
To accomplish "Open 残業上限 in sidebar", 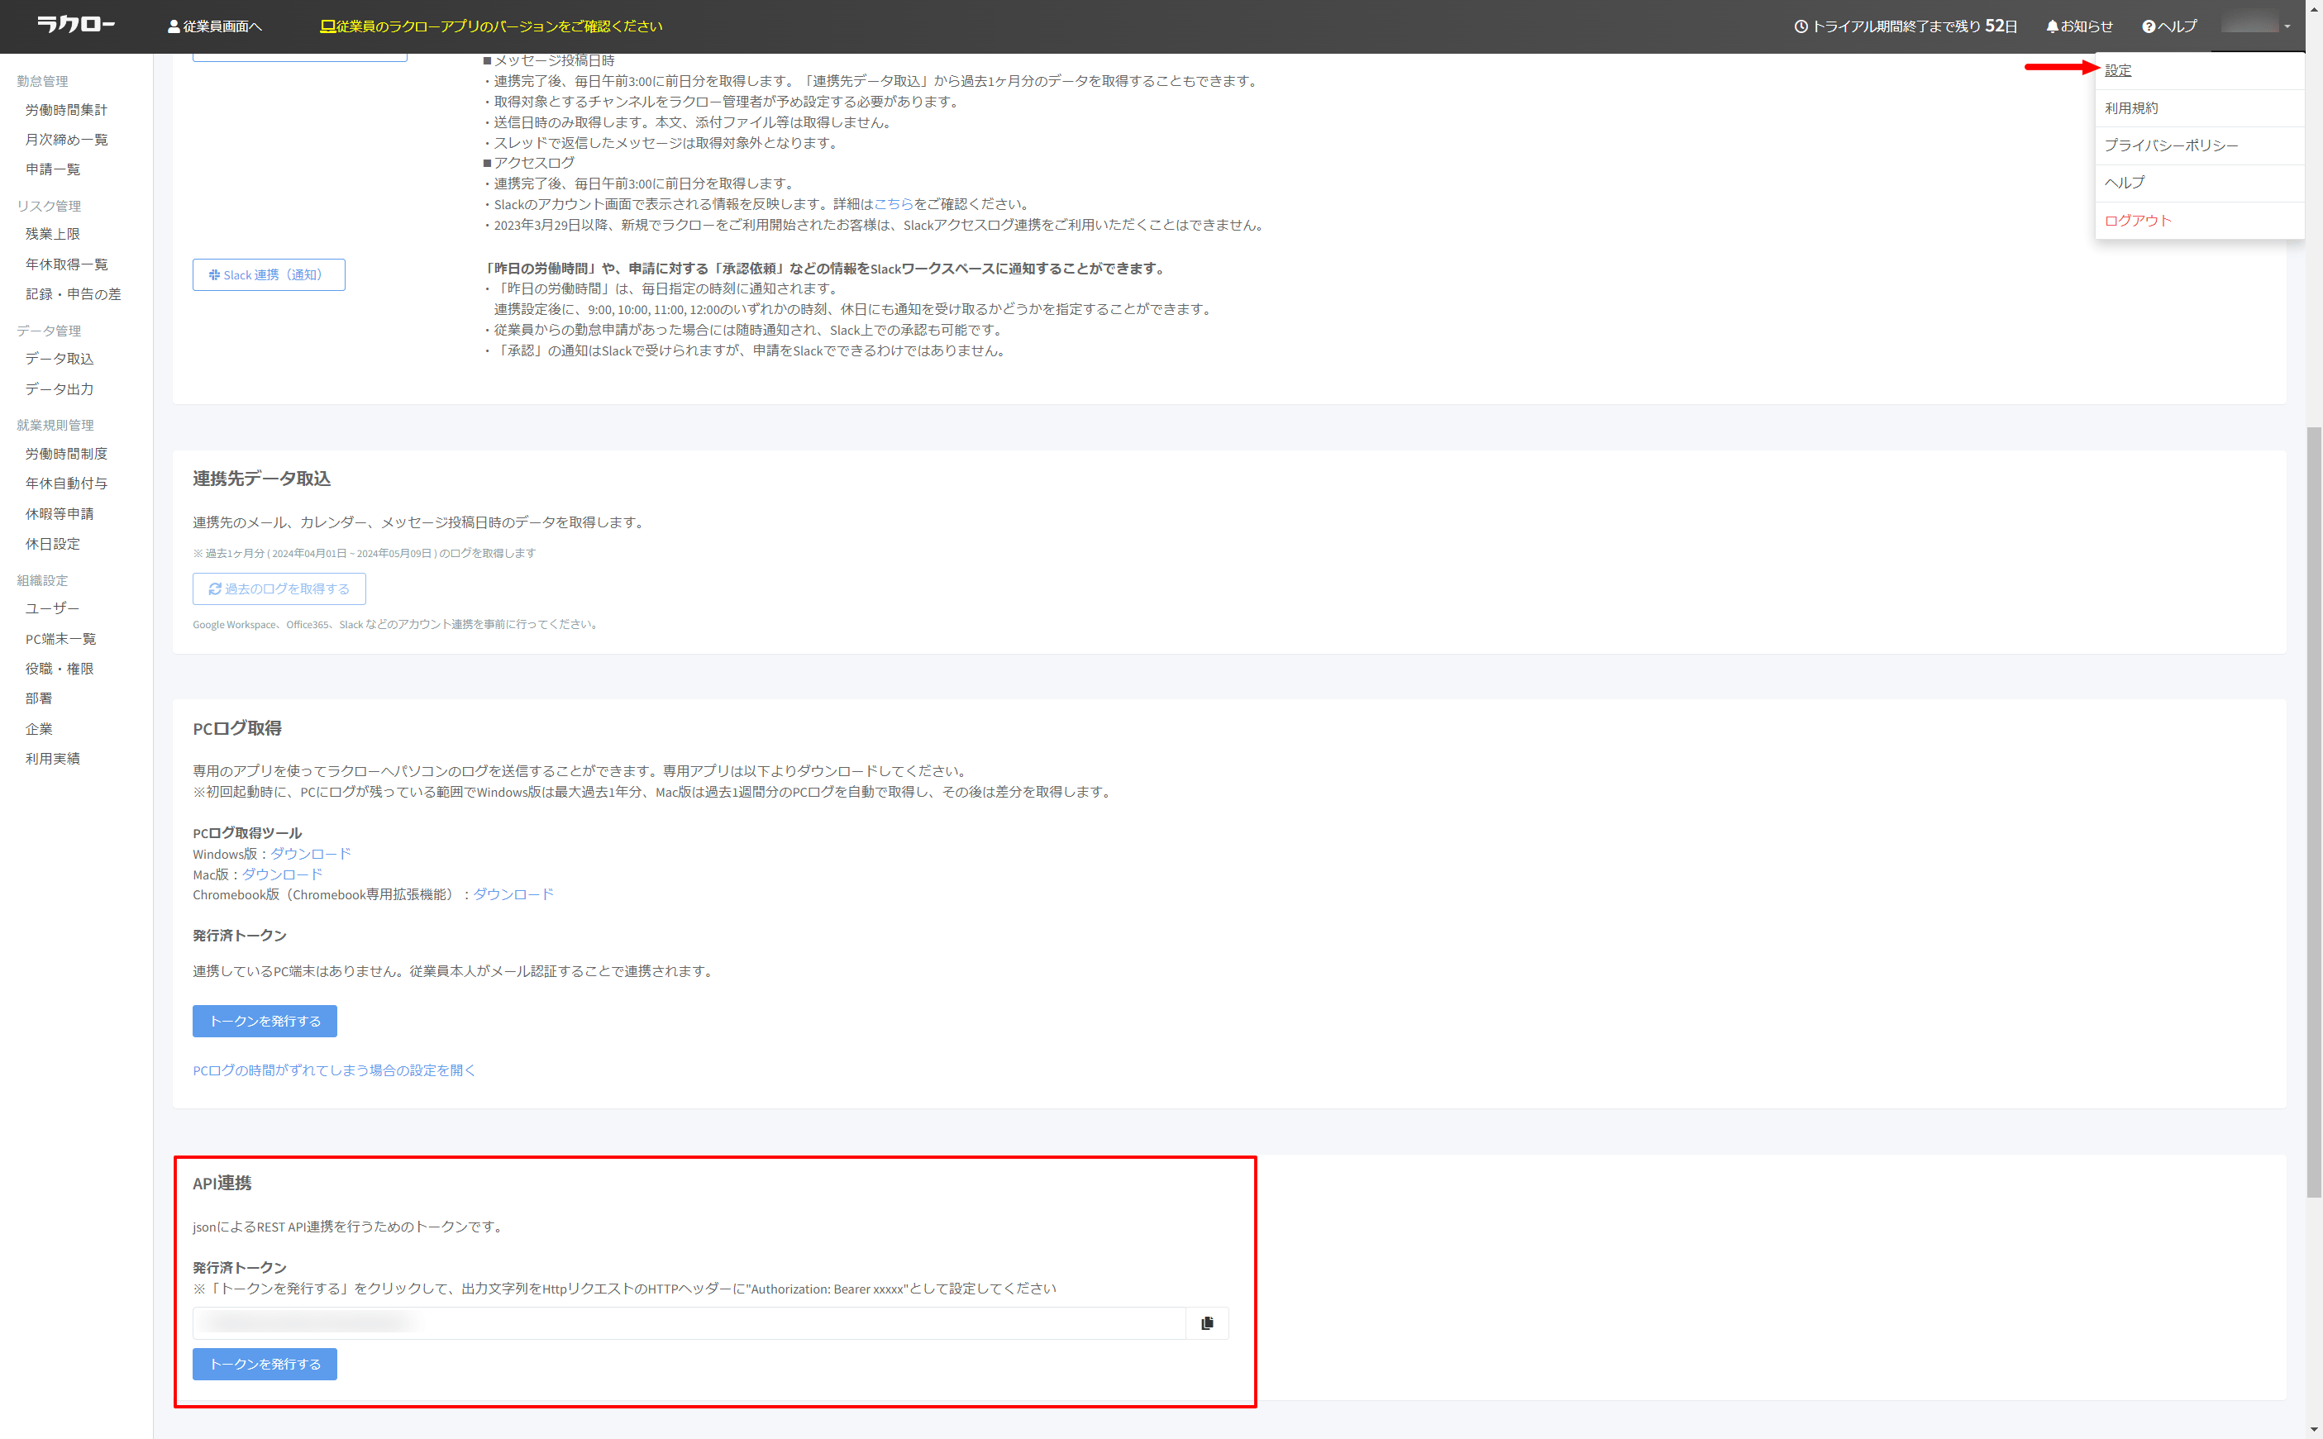I will (x=52, y=233).
